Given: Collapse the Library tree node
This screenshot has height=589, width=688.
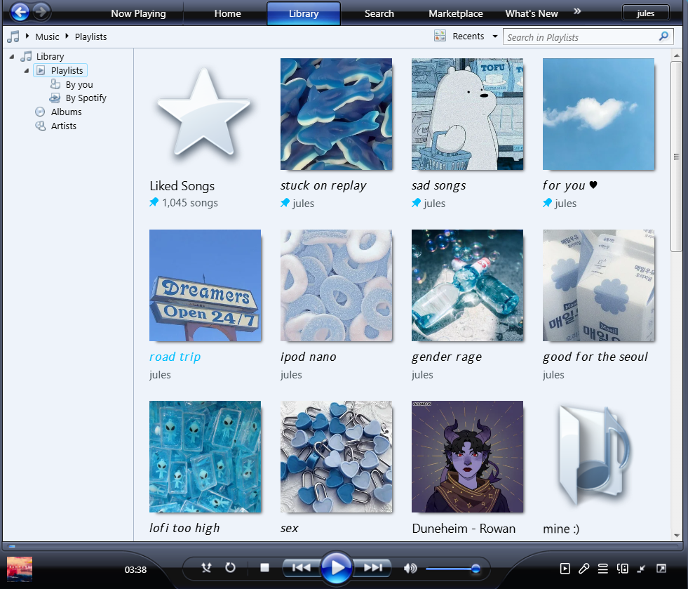Looking at the screenshot, I should click(12, 56).
